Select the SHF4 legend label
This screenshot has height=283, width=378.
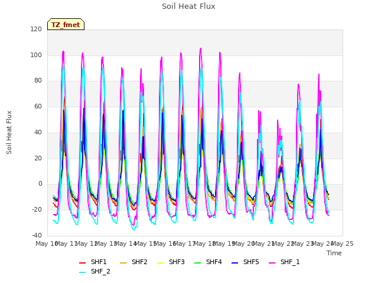click(214, 262)
